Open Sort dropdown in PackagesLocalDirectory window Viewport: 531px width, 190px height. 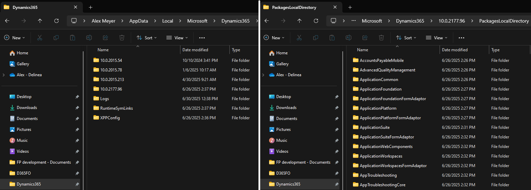click(406, 38)
